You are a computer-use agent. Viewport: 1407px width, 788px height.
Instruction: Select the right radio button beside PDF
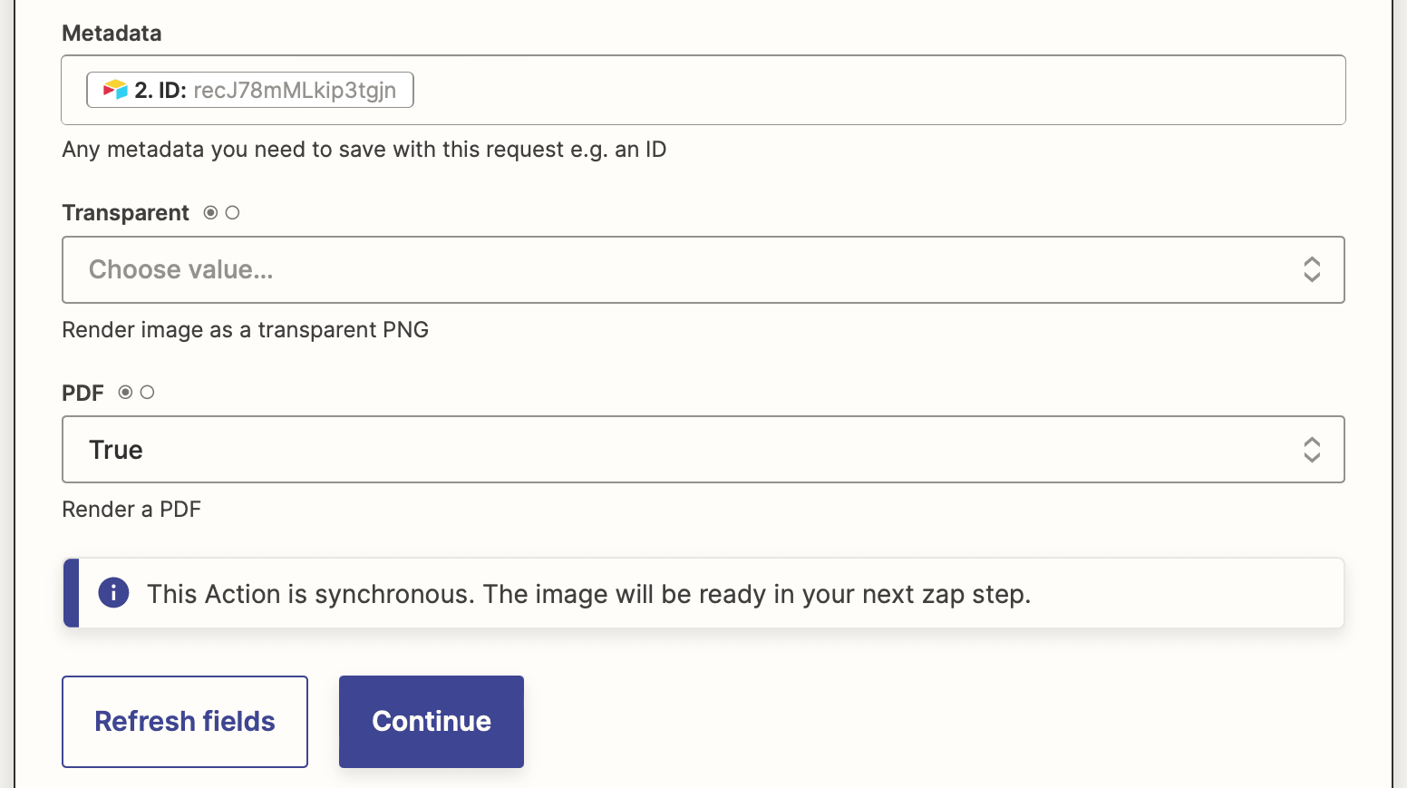tap(148, 392)
